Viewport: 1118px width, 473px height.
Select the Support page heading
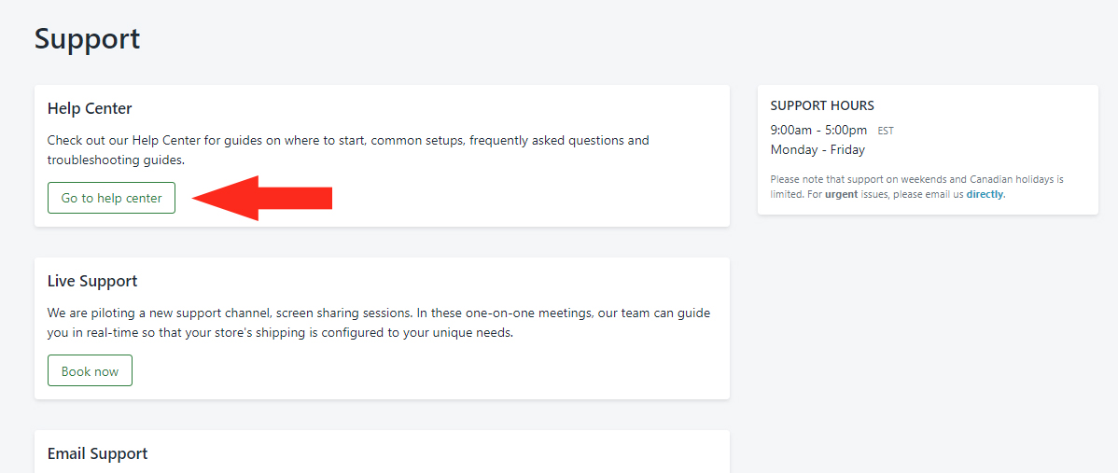coord(87,38)
